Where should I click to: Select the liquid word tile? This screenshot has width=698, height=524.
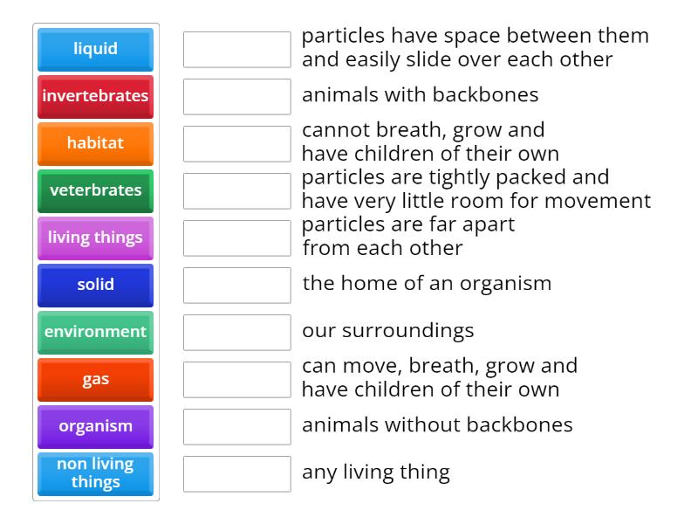tap(95, 49)
